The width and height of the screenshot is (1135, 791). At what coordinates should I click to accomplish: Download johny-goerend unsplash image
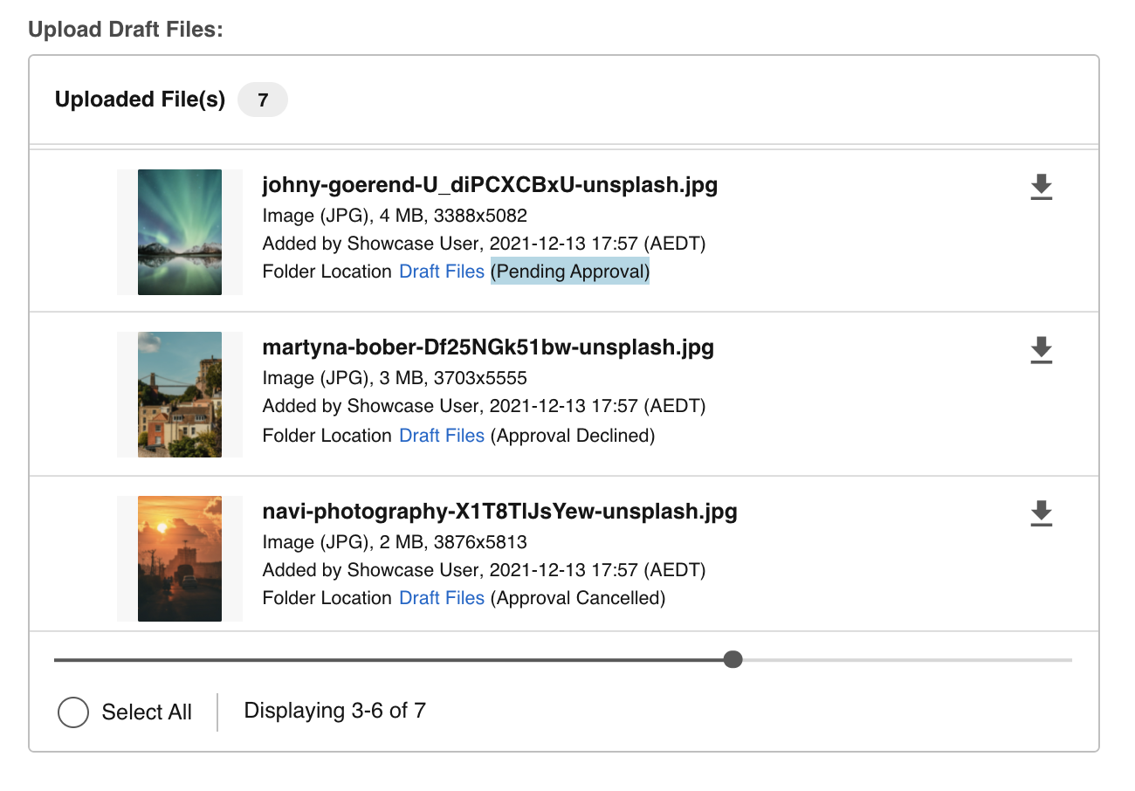click(1041, 188)
